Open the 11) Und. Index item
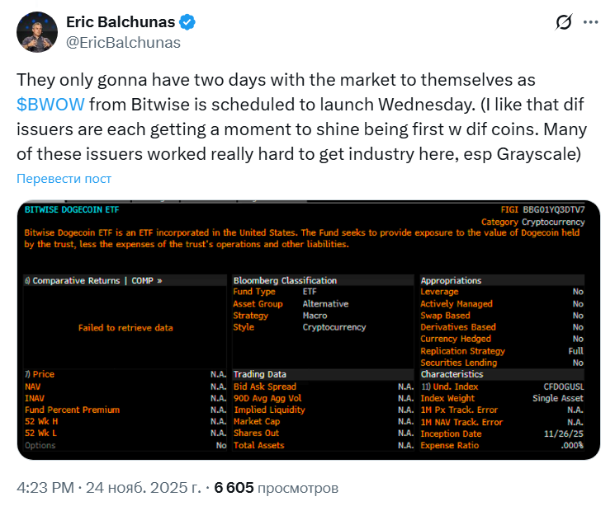The width and height of the screenshot is (615, 506). click(x=449, y=387)
